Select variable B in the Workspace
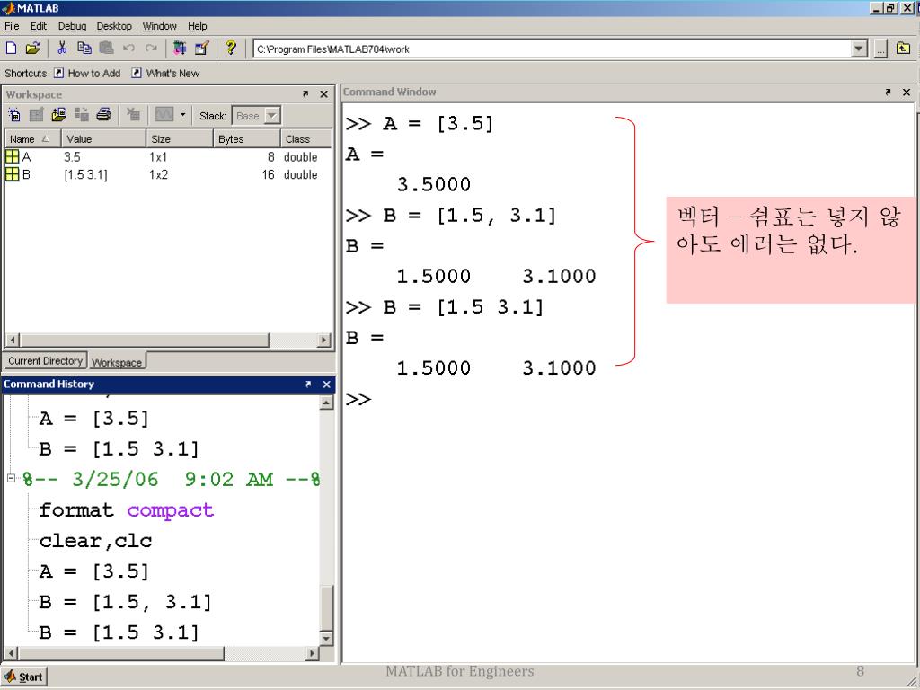 [167, 175]
